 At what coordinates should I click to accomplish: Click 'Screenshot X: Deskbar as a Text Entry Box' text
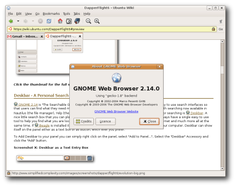(x=51, y=148)
